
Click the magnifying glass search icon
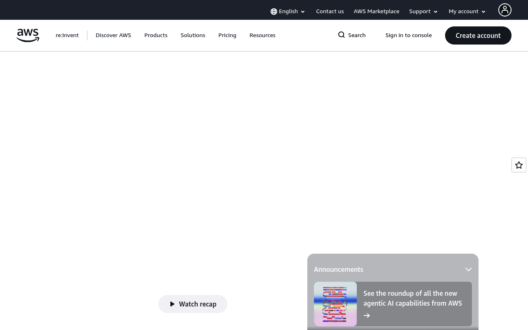coord(342,35)
